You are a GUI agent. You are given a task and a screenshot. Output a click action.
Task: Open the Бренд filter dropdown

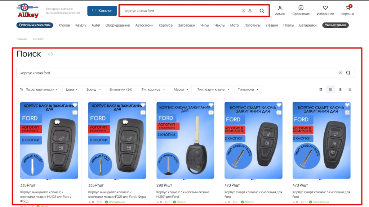click(93, 89)
